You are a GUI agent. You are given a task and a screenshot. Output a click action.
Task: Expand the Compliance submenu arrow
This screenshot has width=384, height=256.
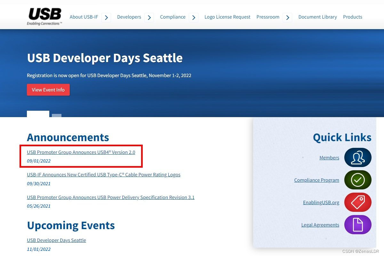pos(194,17)
